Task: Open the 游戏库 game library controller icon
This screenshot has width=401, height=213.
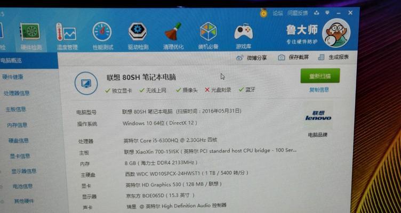Action: click(x=244, y=37)
